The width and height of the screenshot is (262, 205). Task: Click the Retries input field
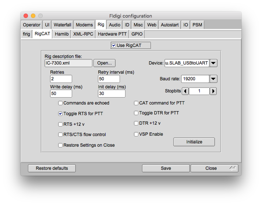click(x=61, y=79)
